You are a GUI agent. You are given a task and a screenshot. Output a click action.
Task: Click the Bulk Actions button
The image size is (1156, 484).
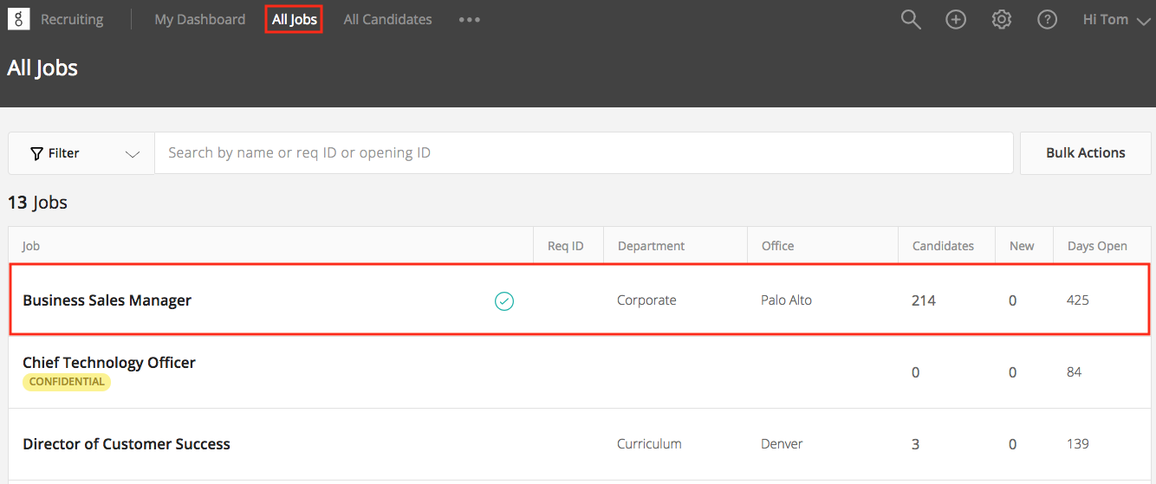pos(1086,153)
